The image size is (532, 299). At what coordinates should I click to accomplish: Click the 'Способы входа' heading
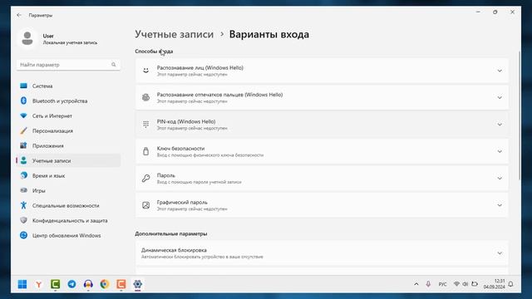154,51
